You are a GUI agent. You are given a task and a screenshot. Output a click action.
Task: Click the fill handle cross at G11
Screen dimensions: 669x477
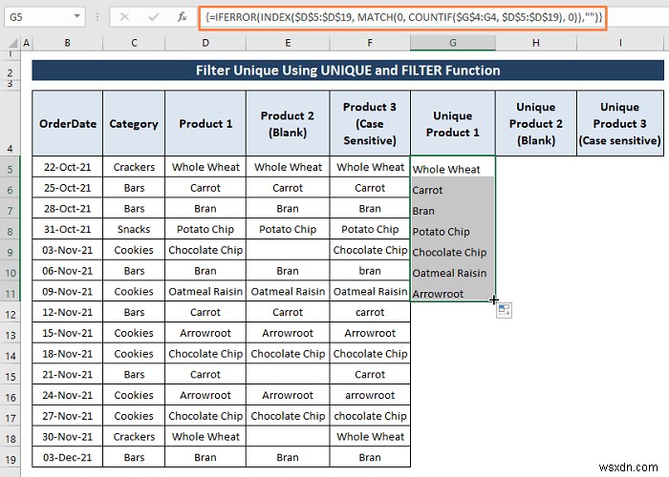[x=494, y=301]
